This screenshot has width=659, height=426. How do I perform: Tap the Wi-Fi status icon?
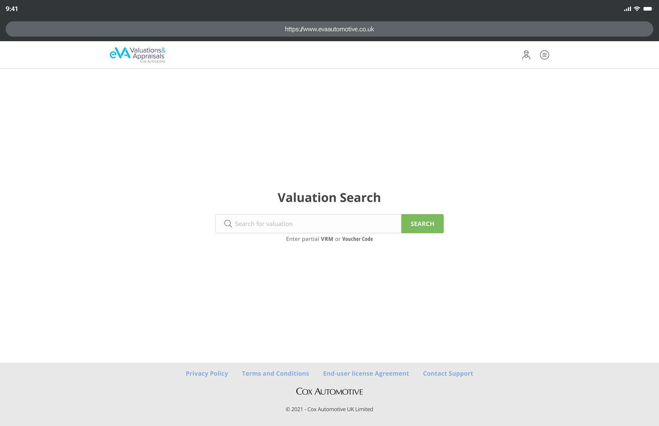637,9
